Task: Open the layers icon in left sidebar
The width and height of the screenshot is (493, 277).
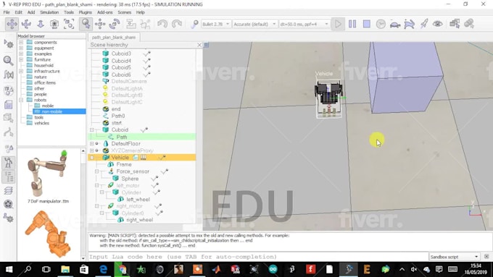Action: pos(8,190)
